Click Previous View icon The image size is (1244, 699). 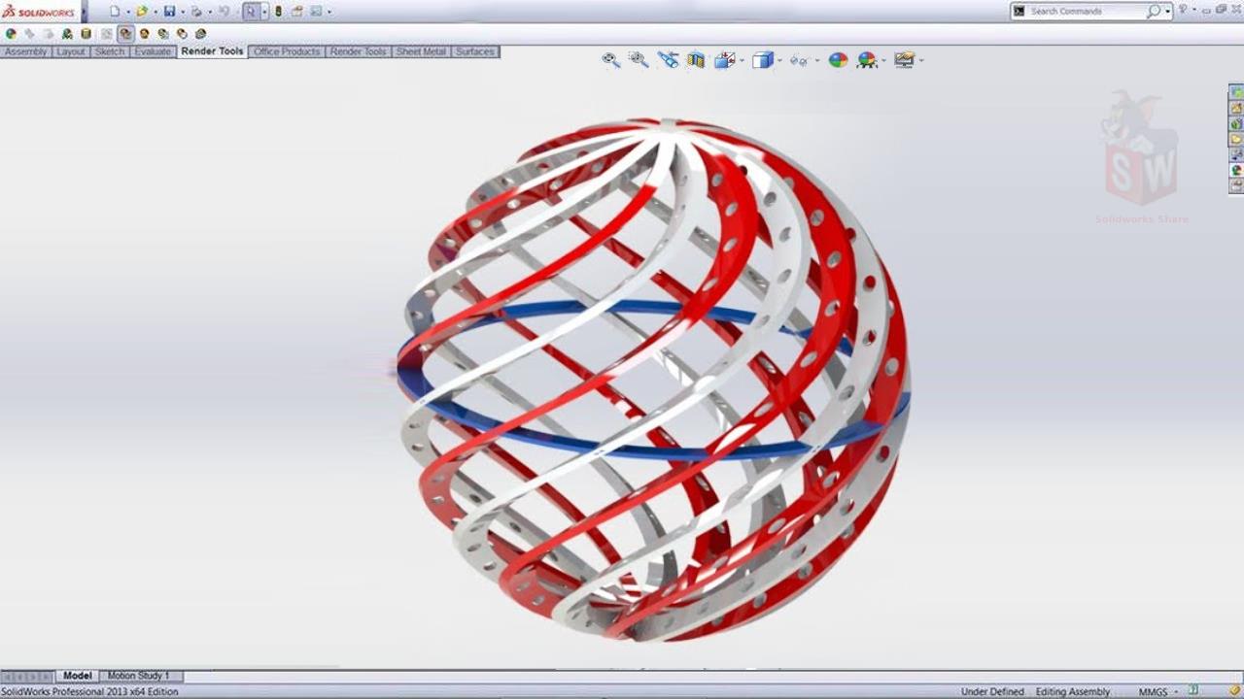[668, 59]
